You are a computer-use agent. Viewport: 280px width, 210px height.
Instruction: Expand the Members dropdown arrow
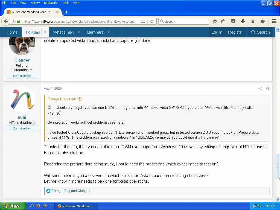108,32
